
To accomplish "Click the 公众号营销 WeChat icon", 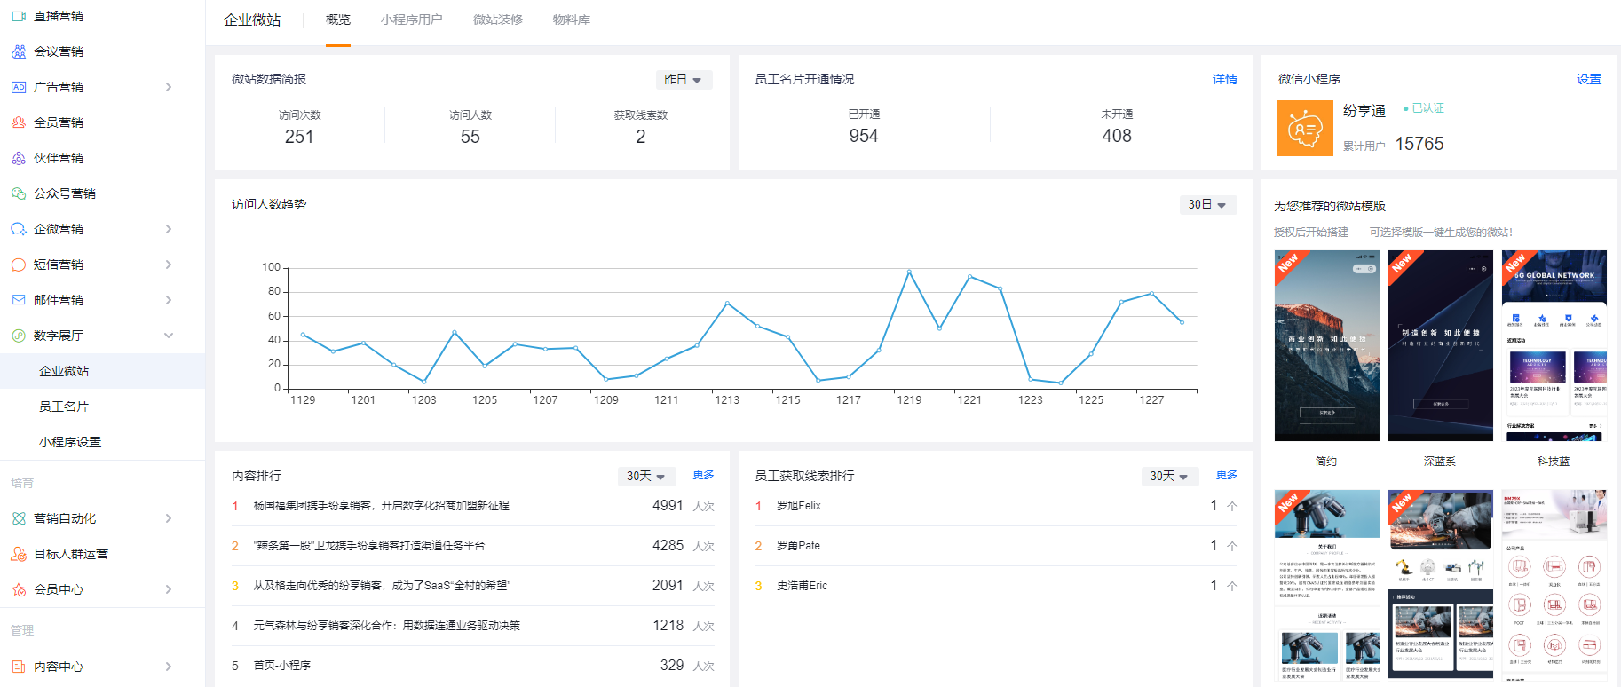I will click(19, 193).
